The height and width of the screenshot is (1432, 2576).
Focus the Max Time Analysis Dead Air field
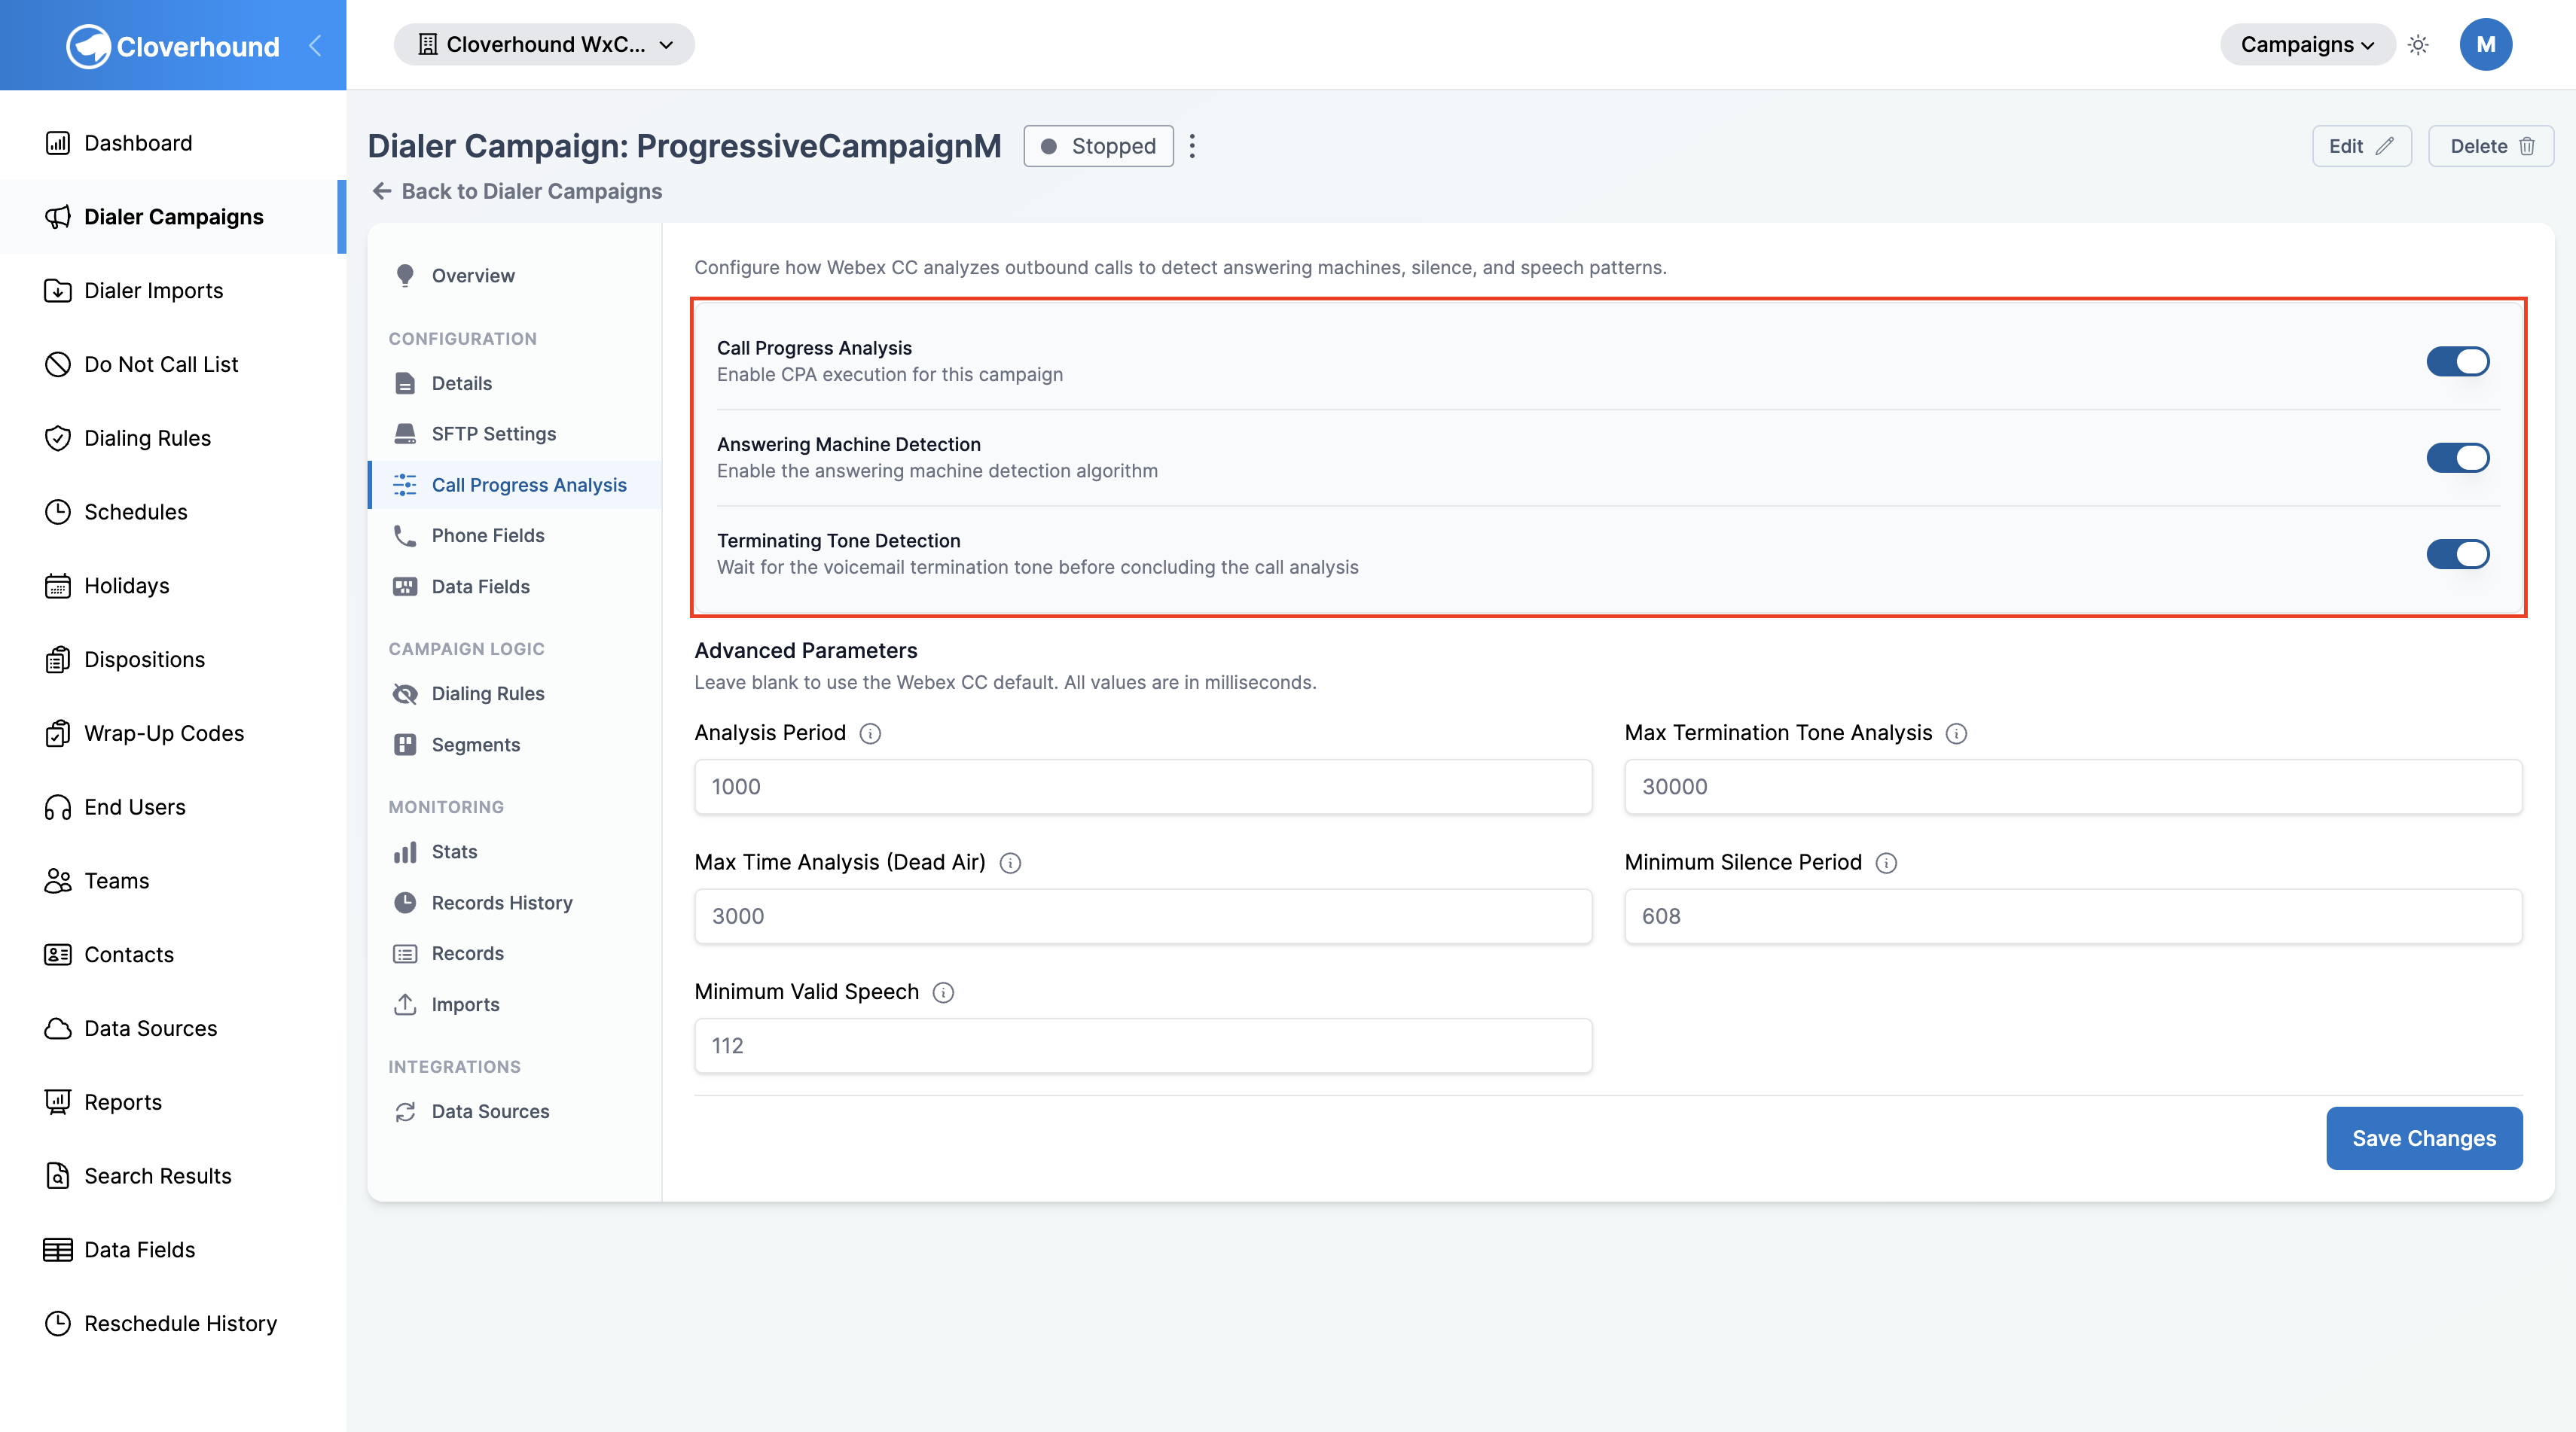pyautogui.click(x=1143, y=916)
